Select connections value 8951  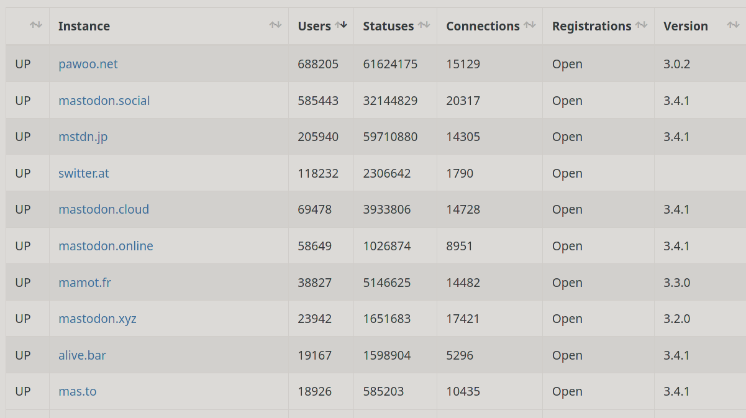pos(460,246)
